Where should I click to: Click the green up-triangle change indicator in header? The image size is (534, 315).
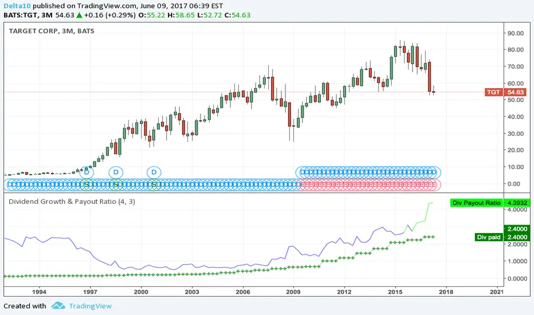pyautogui.click(x=79, y=15)
